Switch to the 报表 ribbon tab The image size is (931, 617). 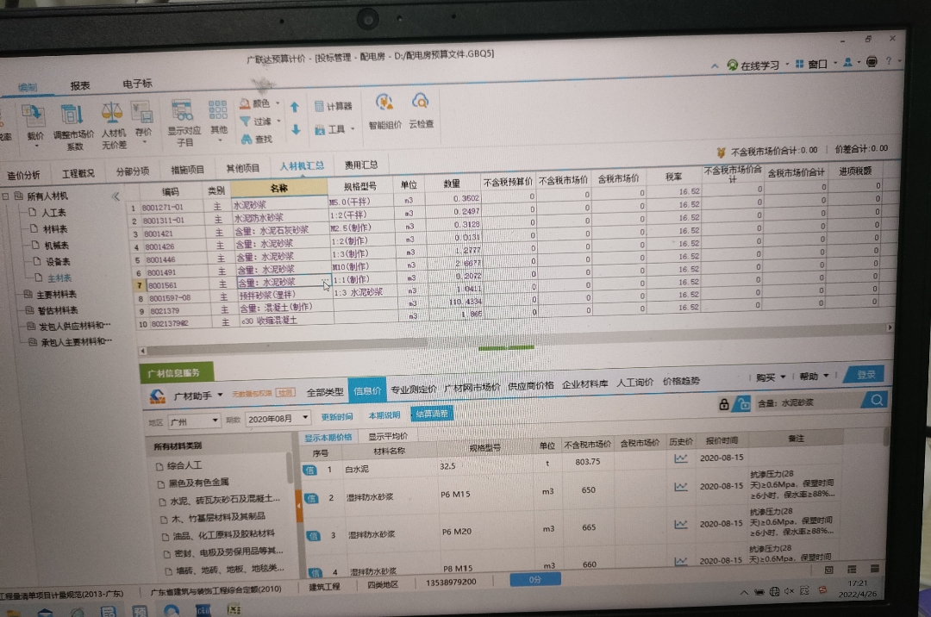(x=80, y=86)
